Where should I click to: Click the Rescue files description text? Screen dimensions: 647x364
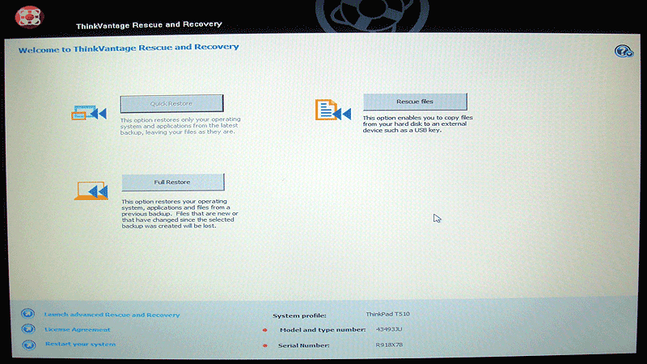[x=417, y=124]
